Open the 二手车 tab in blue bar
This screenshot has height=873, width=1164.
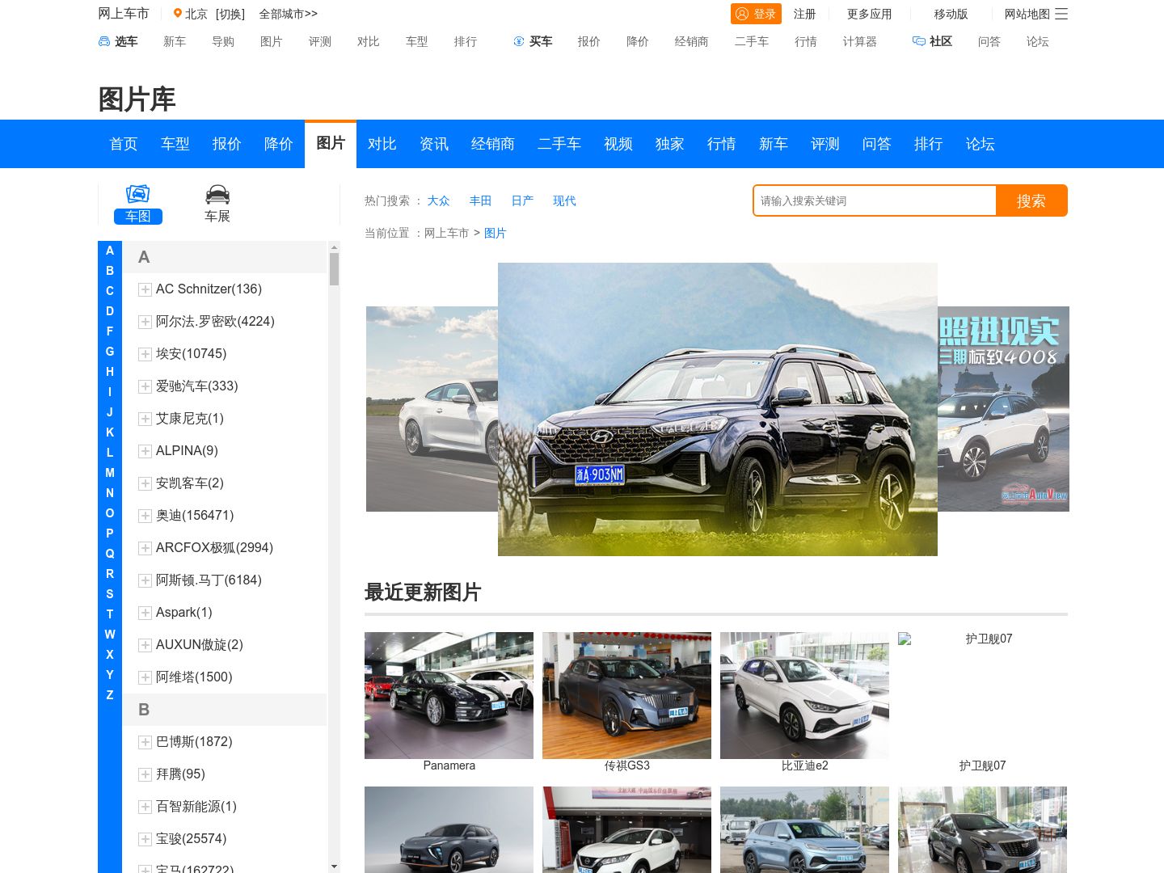pos(559,144)
